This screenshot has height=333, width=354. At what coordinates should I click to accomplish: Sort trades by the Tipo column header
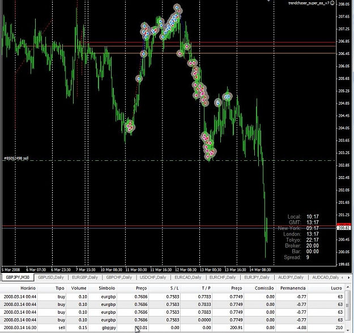coord(52,288)
